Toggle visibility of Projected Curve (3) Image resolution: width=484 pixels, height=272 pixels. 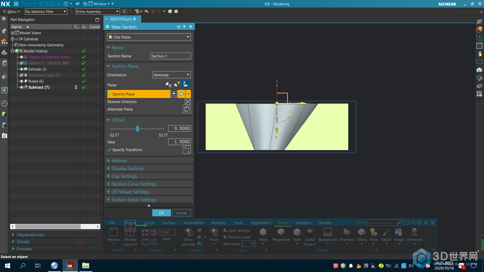[22, 75]
